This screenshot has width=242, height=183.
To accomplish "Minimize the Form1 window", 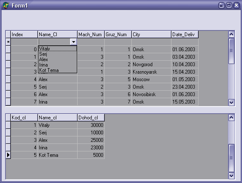I will (221, 5).
